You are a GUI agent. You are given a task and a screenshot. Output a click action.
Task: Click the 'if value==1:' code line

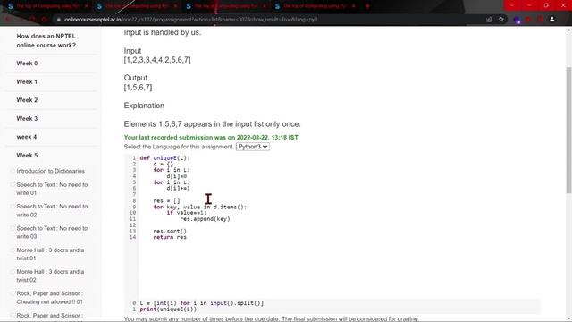pyautogui.click(x=187, y=213)
